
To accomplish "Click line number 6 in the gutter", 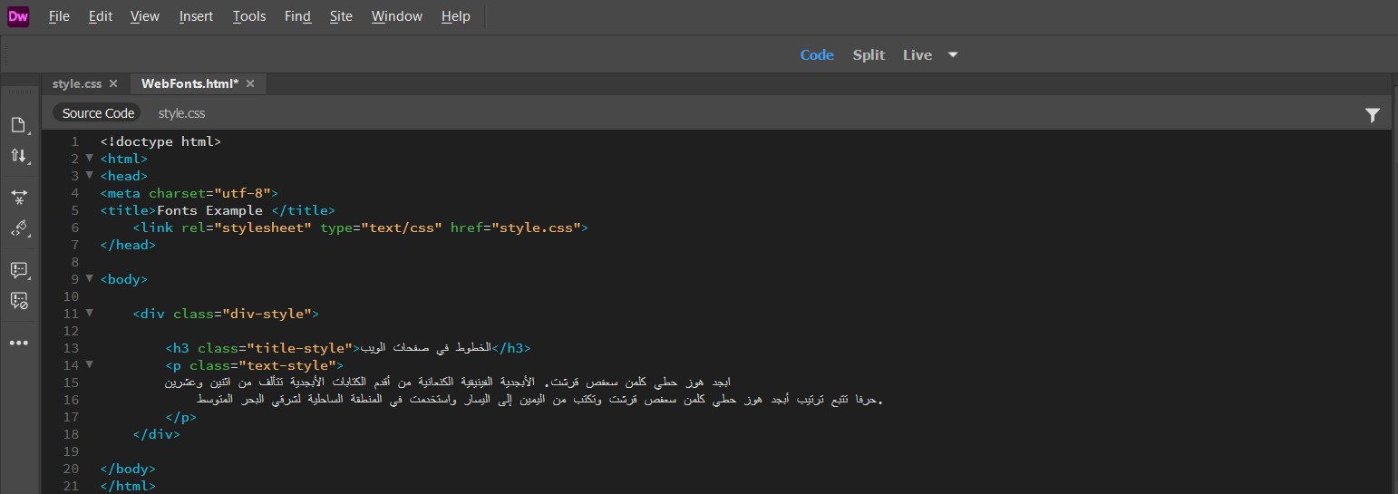I will click(75, 228).
